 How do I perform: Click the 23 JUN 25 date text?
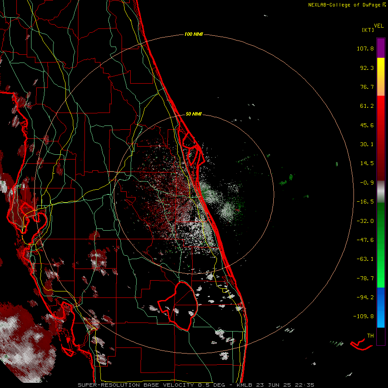[x=274, y=385]
